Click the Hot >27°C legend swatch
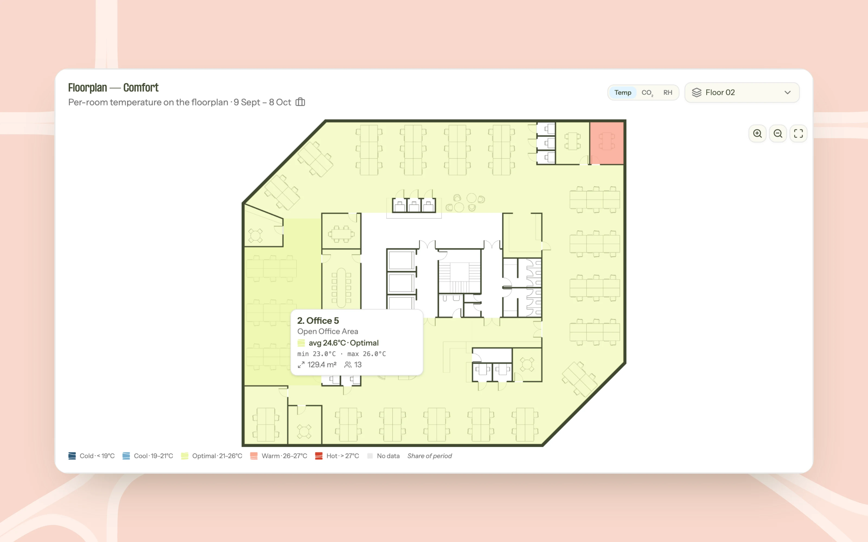868x542 pixels. [x=319, y=456]
